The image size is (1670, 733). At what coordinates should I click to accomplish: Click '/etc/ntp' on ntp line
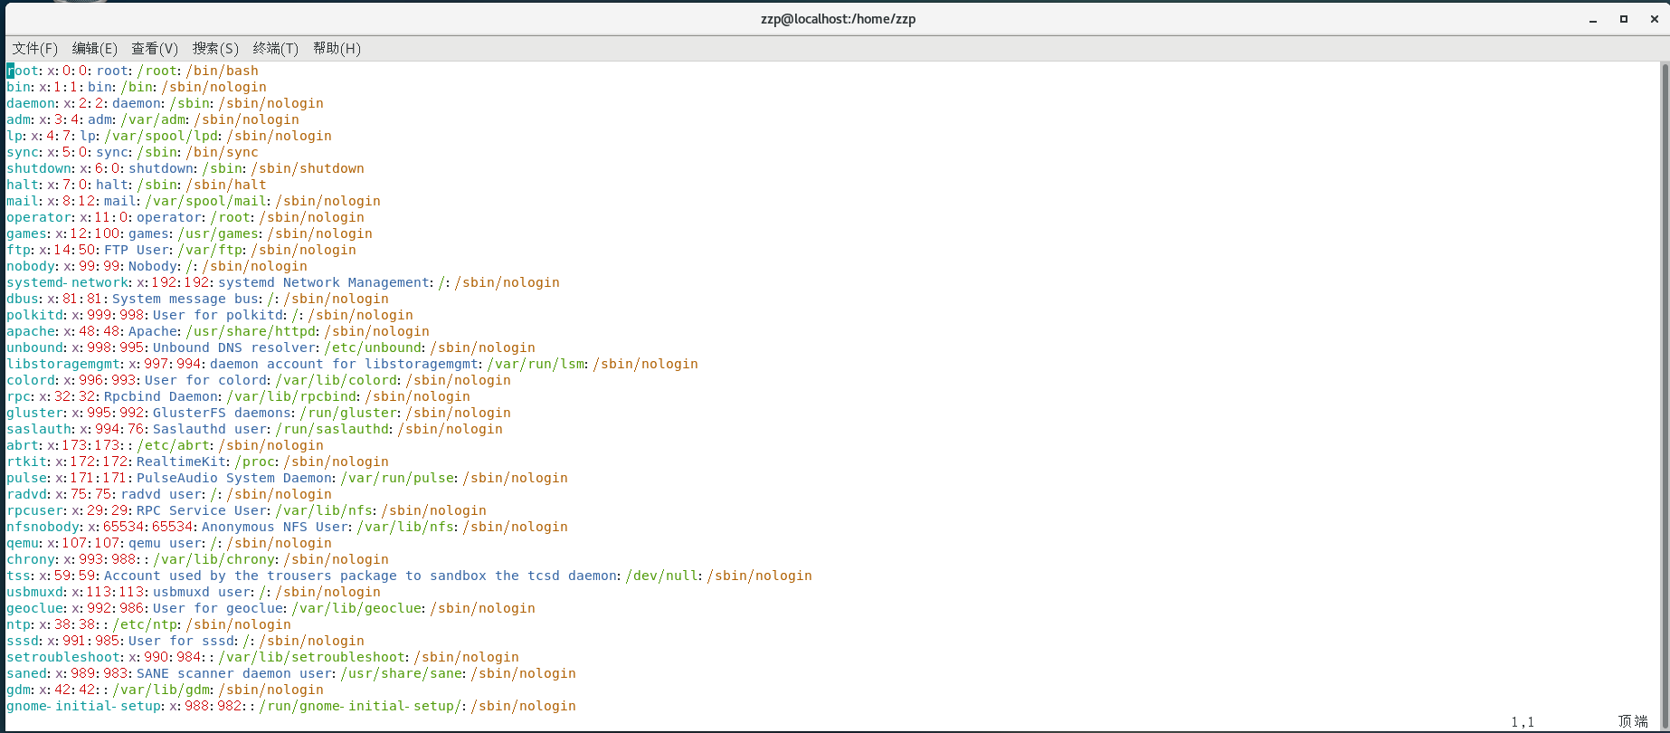click(x=145, y=624)
